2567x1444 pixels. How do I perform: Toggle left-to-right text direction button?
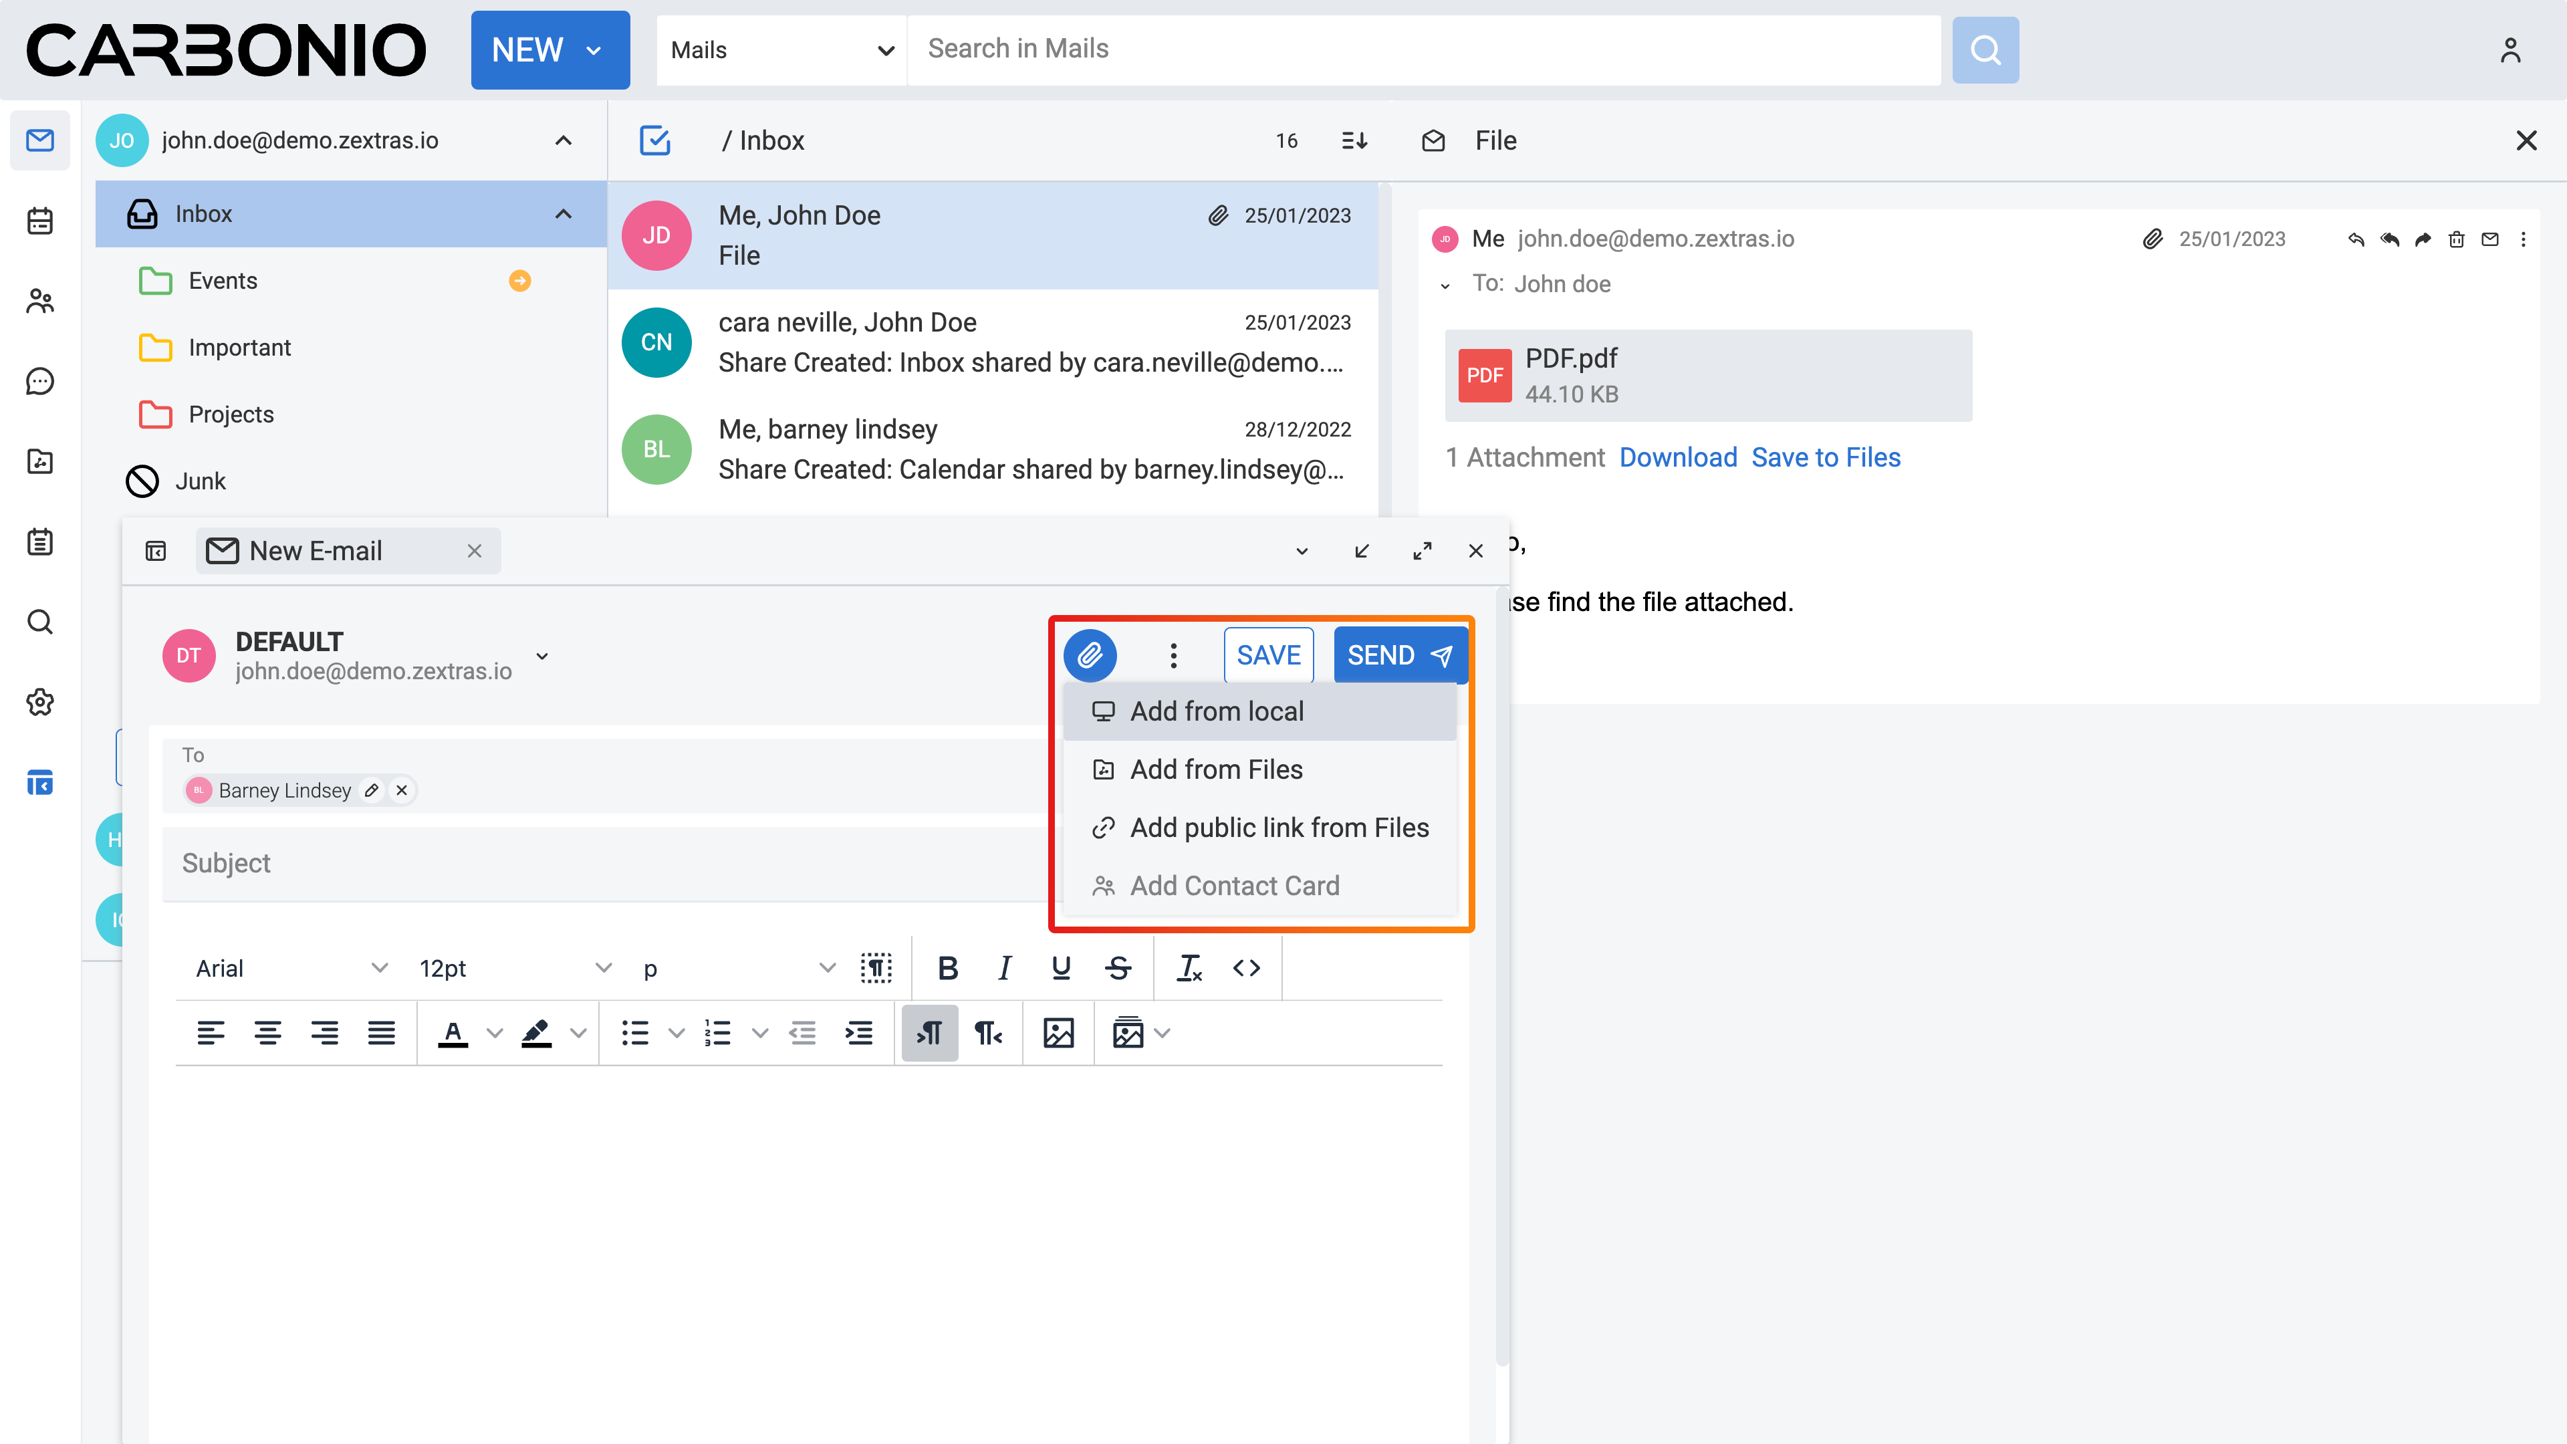coord(929,1034)
